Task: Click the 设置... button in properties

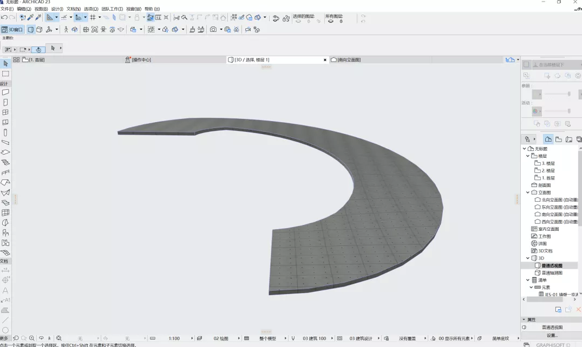Action: [552, 335]
